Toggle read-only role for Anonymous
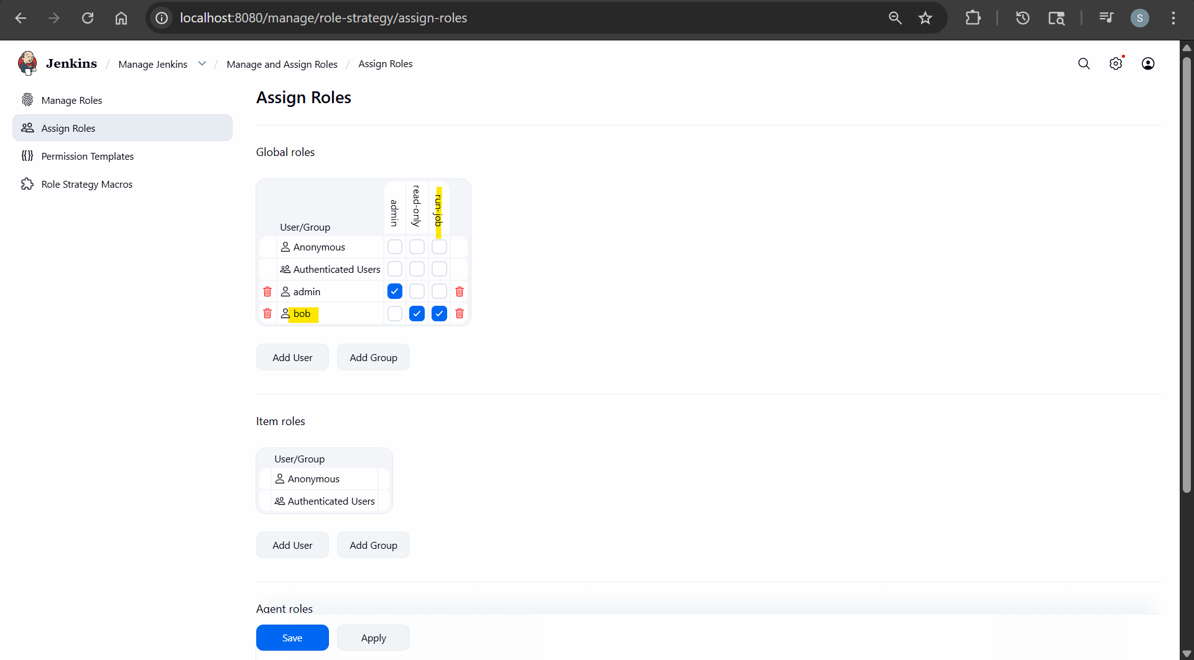Screen dimensions: 1194x660 tap(417, 247)
